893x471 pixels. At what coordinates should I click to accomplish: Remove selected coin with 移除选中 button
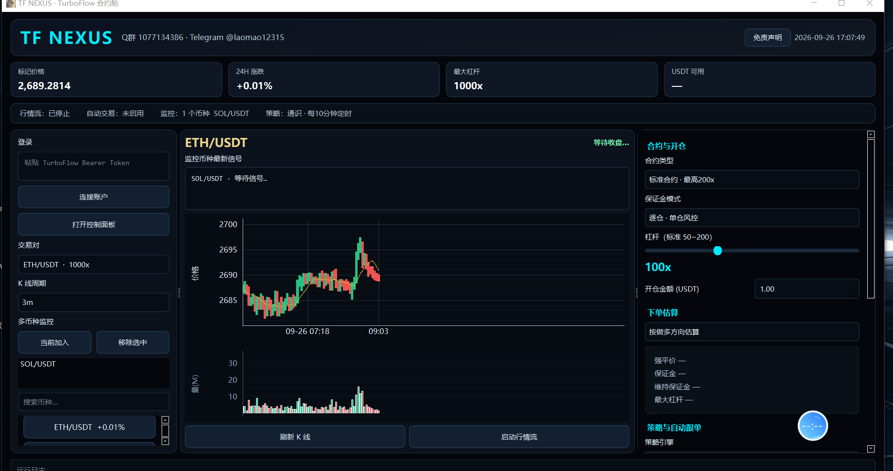133,343
